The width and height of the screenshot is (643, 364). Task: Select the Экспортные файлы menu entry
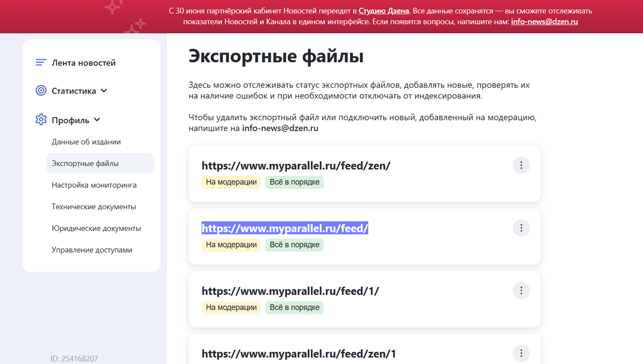click(x=86, y=163)
